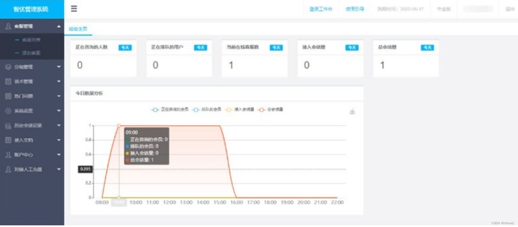Select the 后台主页 tab
This screenshot has height=227, width=518.
78,29
